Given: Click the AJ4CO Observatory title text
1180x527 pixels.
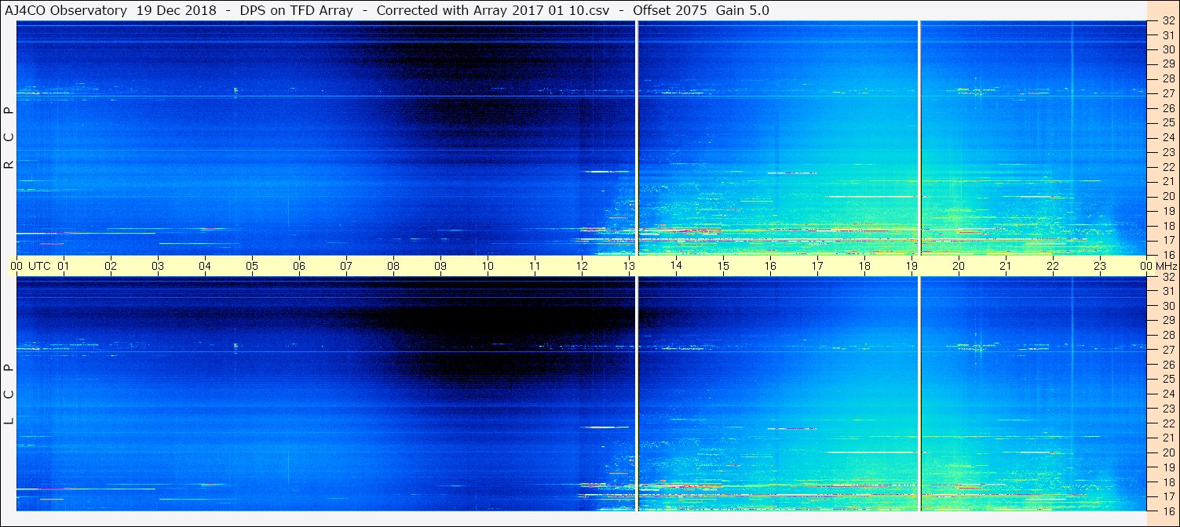Looking at the screenshot, I should [x=66, y=10].
